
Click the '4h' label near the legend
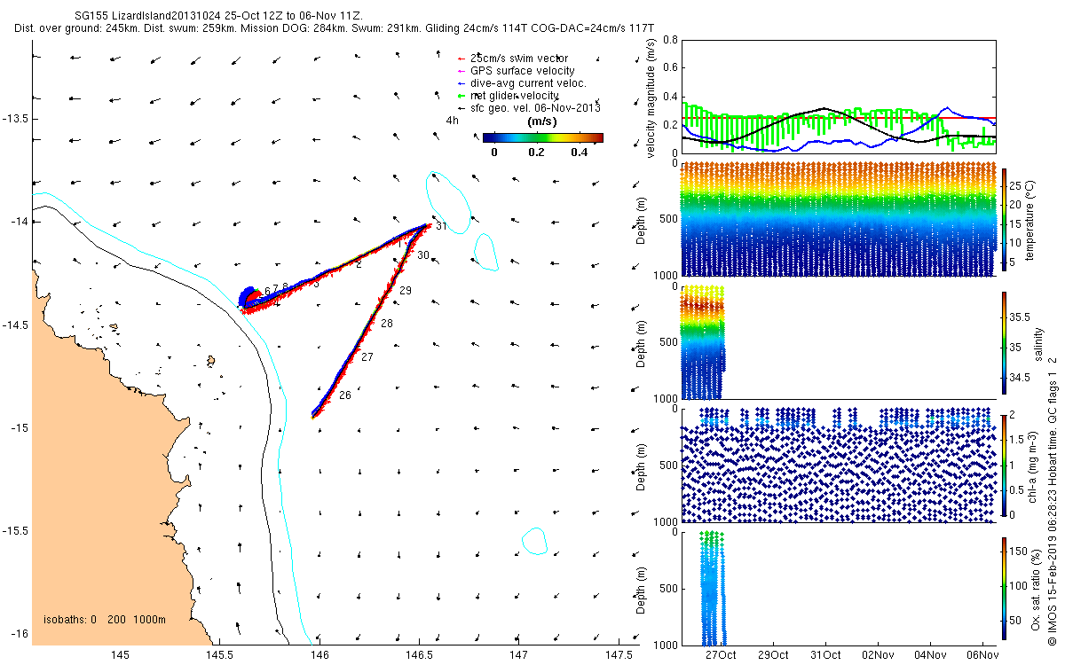pyautogui.click(x=452, y=120)
